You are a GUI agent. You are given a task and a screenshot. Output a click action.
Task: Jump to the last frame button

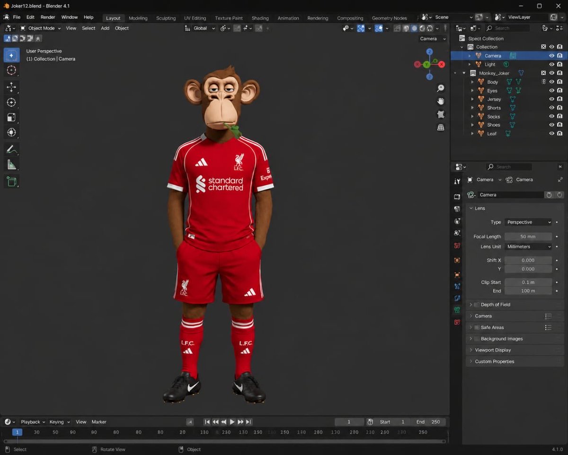tap(248, 422)
